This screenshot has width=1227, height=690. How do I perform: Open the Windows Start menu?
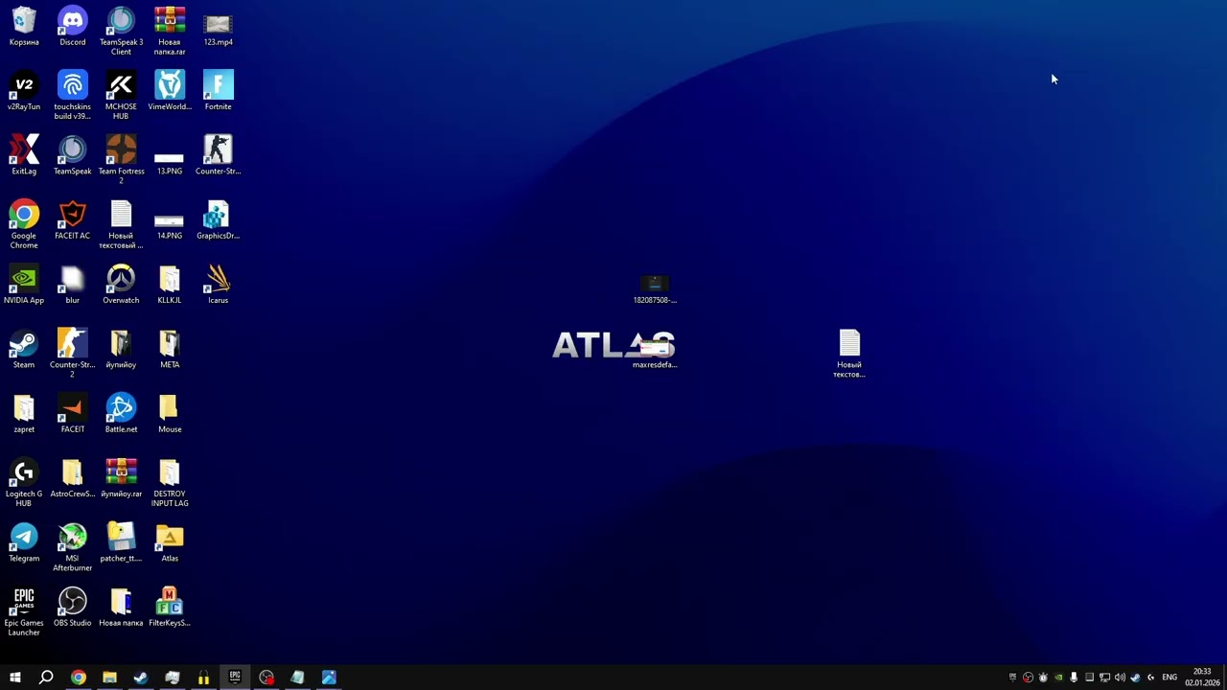pos(15,677)
